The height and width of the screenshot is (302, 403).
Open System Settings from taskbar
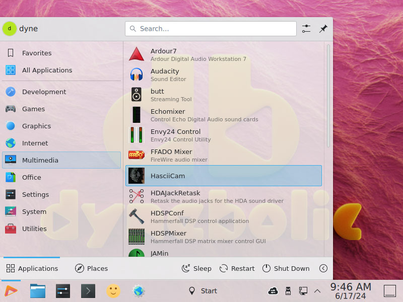point(62,291)
